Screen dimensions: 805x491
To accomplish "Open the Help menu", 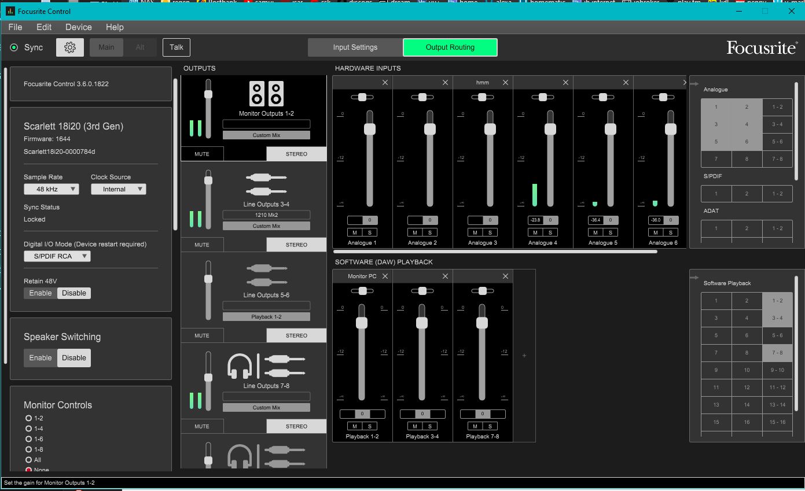I will click(115, 27).
